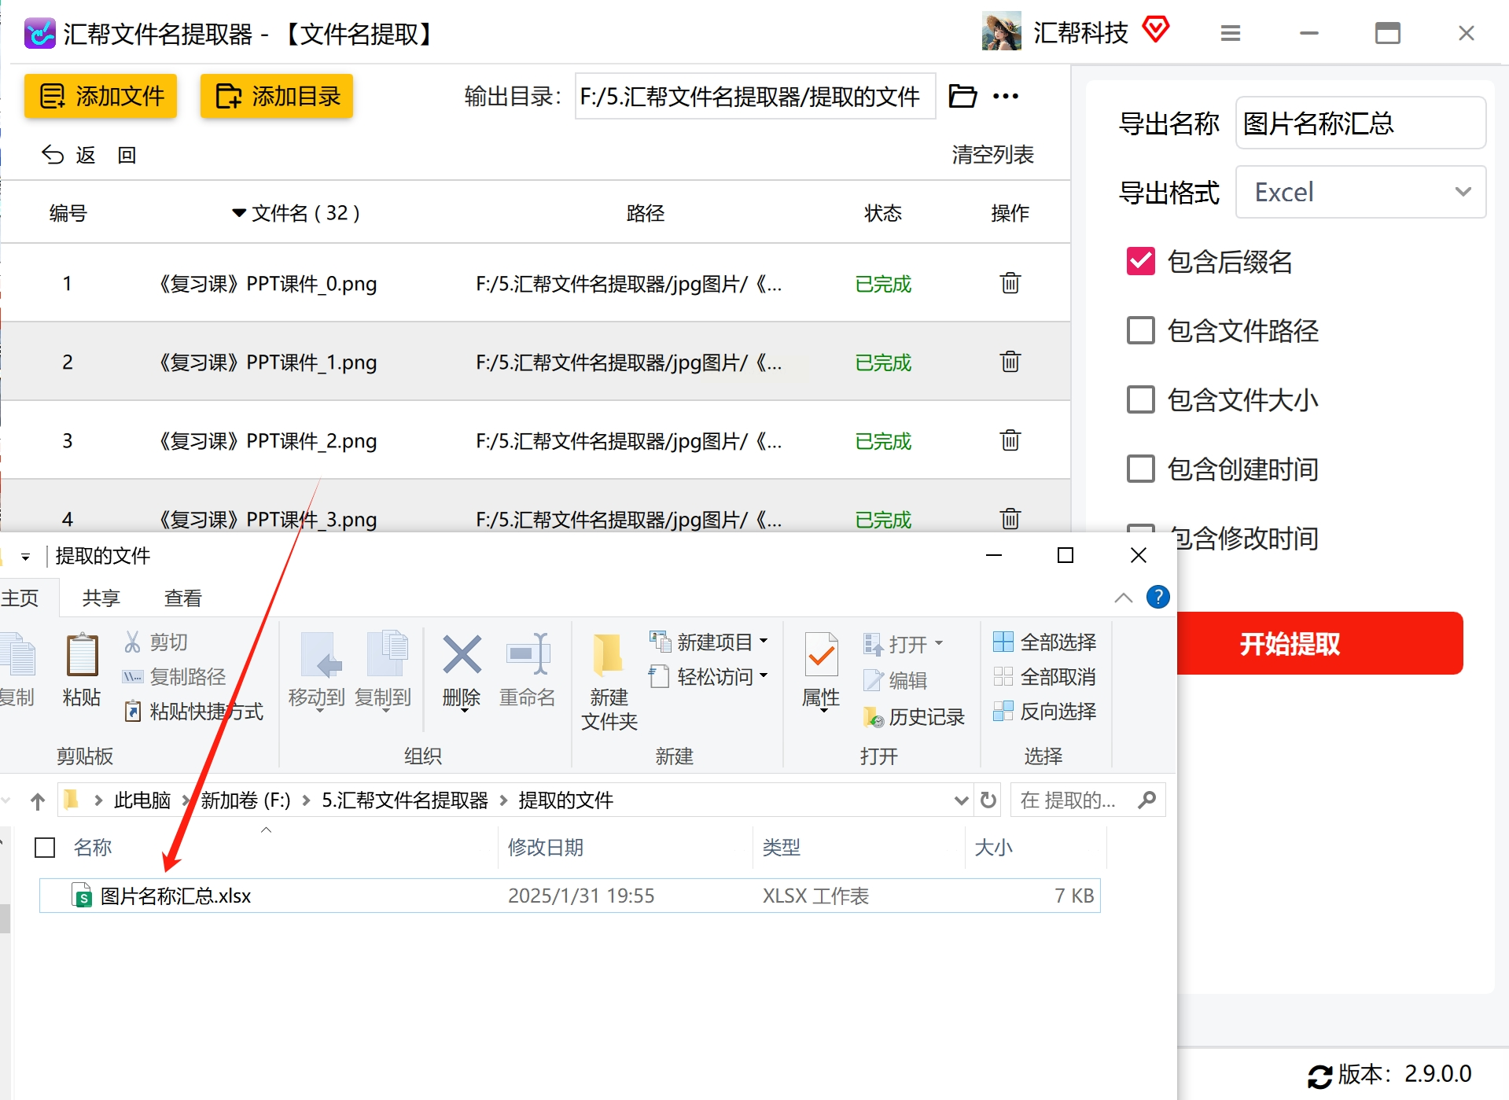Viewport: 1509px width, 1100px height.
Task: Delete row 1 with the trash icon
Action: click(1010, 283)
